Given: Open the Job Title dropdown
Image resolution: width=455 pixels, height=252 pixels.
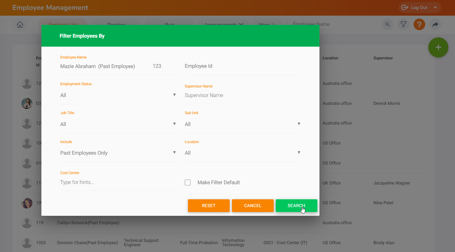Looking at the screenshot, I should pos(118,124).
